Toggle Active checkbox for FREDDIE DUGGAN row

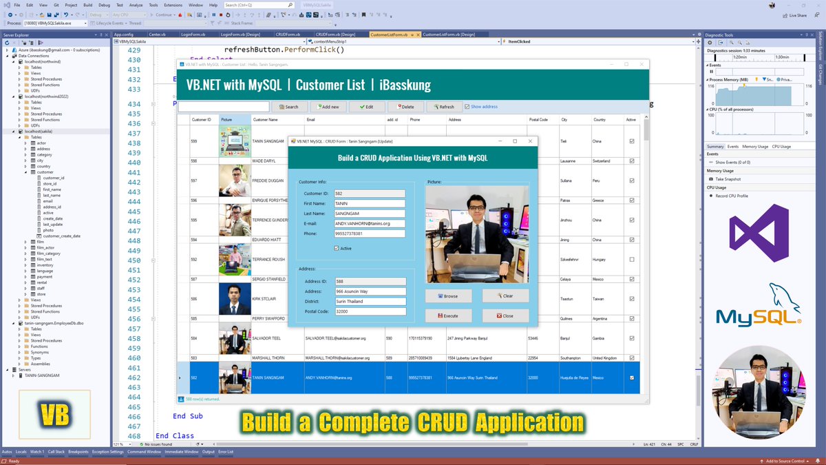(x=632, y=181)
